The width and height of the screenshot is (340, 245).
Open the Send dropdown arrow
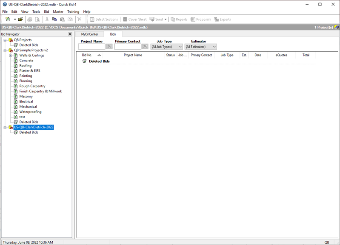(x=166, y=19)
